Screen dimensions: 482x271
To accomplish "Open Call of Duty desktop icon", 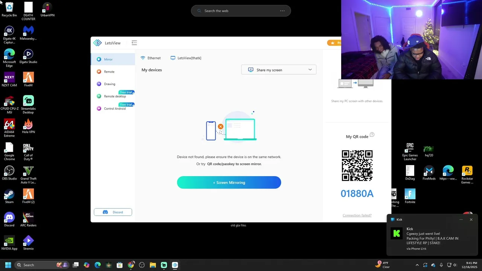I will tap(28, 151).
